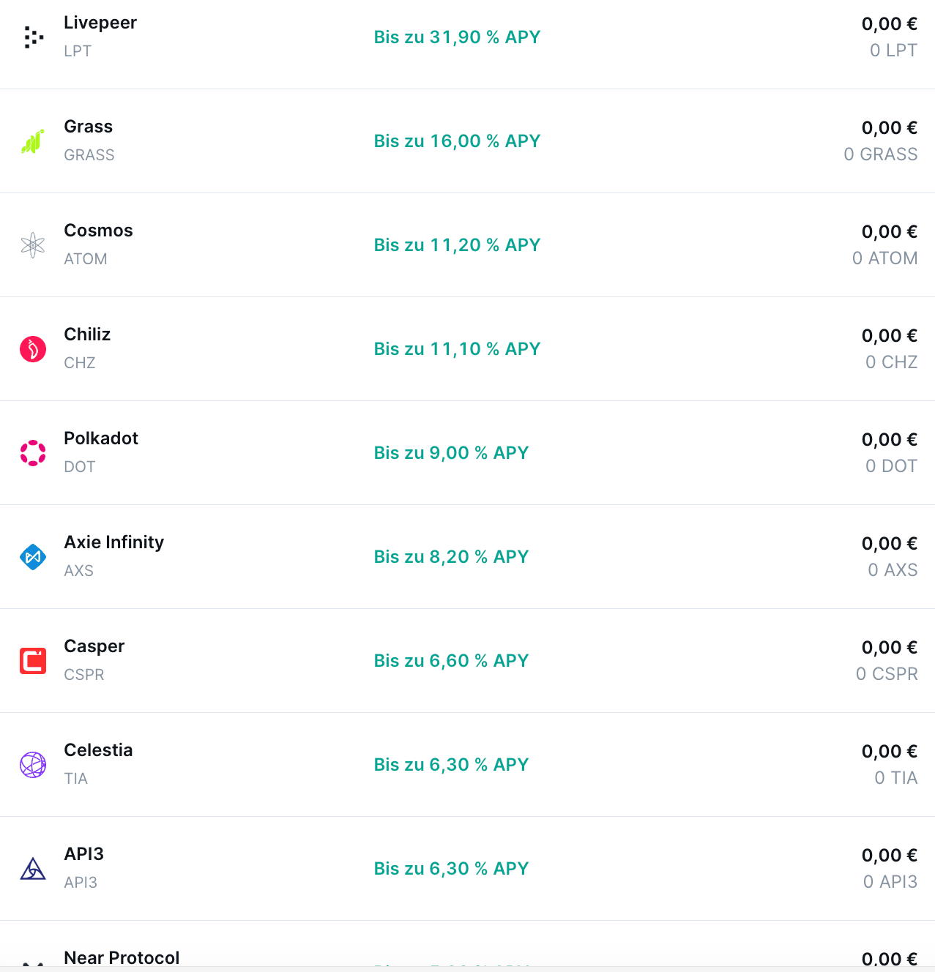Click 'Bis zu 16,00 % APY' rate
Screen dimensions: 935x972
(457, 141)
